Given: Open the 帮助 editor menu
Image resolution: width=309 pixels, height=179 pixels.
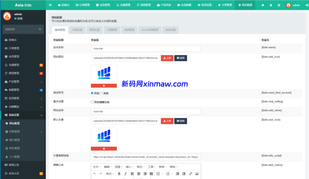Looking at the screenshot, I should pos(174,167).
